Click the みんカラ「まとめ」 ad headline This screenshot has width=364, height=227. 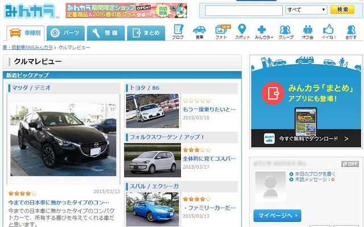pos(321,89)
